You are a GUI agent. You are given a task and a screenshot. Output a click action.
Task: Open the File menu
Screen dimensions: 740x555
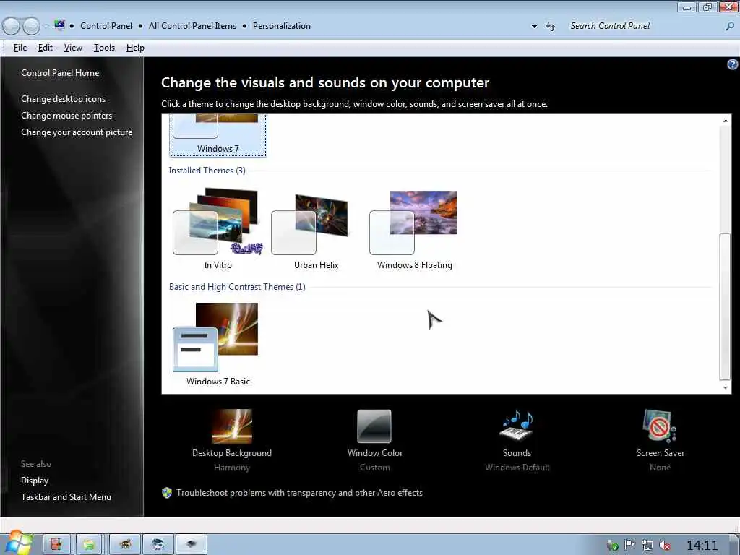point(20,48)
